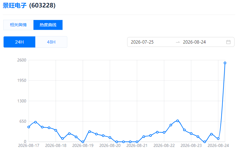Choose the 24H time range

[19, 42]
